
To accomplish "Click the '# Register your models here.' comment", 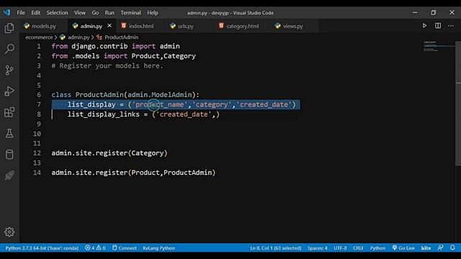I will coord(107,65).
